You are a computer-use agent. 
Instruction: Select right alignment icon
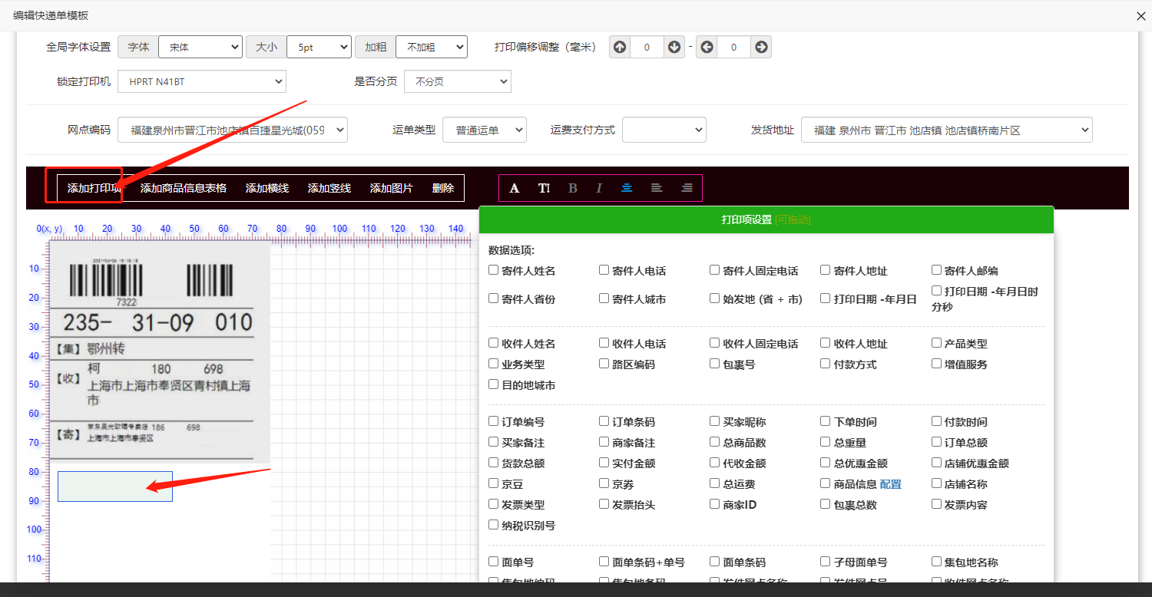687,188
